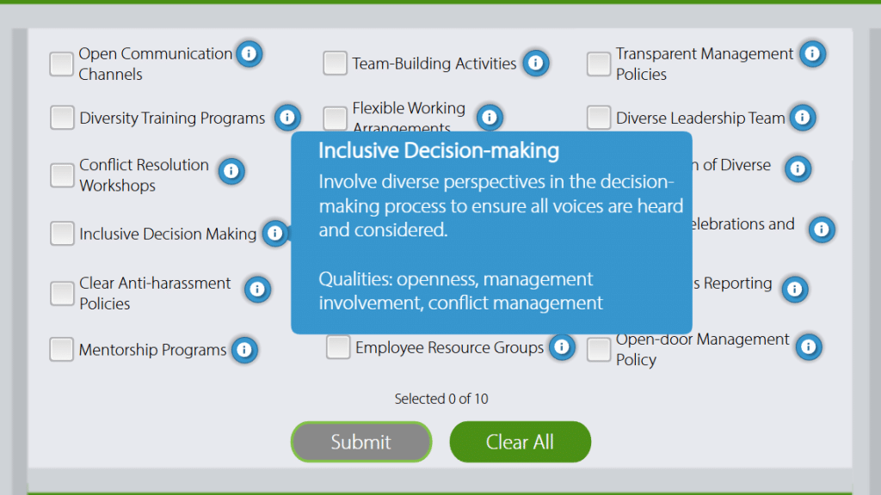
Task: Click the Inclusive Decision-making tooltip panel
Action: 491,232
